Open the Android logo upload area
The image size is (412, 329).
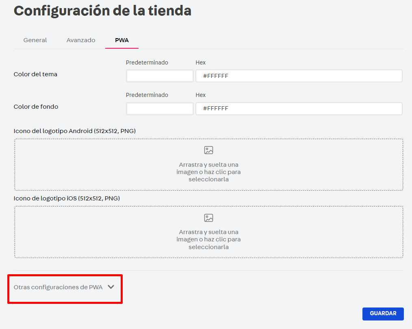(x=208, y=164)
